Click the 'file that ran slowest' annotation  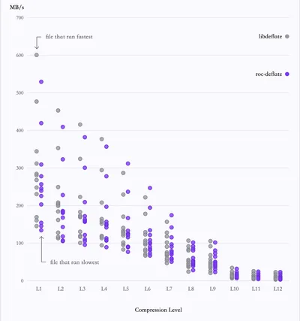74,262
